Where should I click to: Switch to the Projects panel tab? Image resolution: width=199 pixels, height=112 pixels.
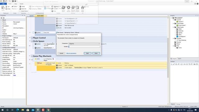(x=174, y=59)
